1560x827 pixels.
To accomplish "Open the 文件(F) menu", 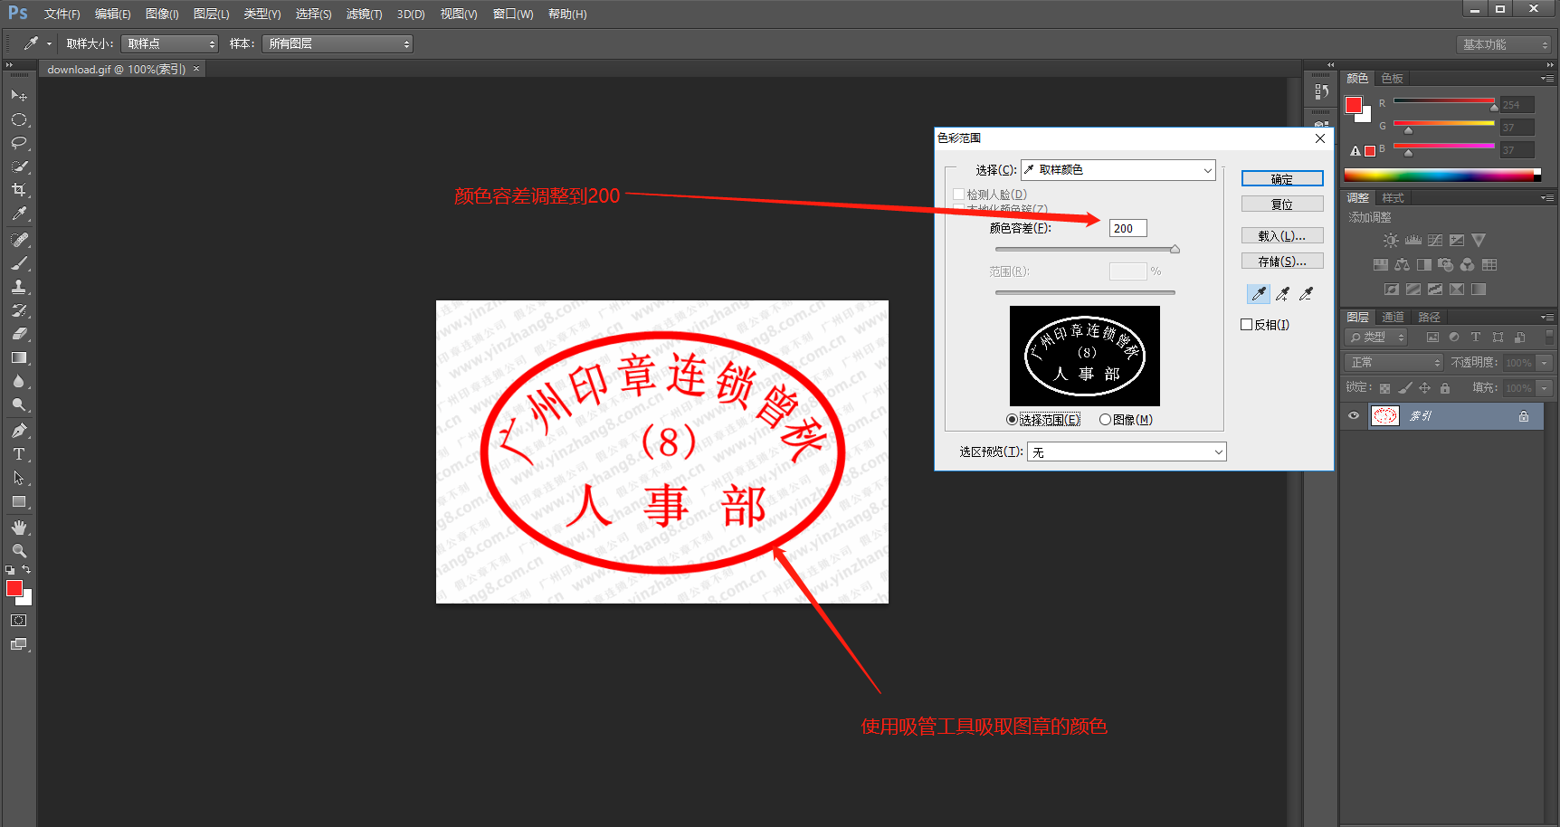I will click(62, 14).
